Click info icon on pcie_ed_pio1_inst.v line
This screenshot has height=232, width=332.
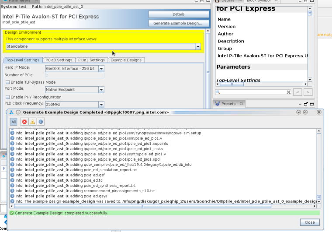(x=12, y=149)
